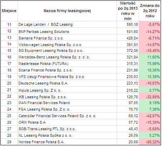Click the 'Miejsce' column header

click(9, 11)
